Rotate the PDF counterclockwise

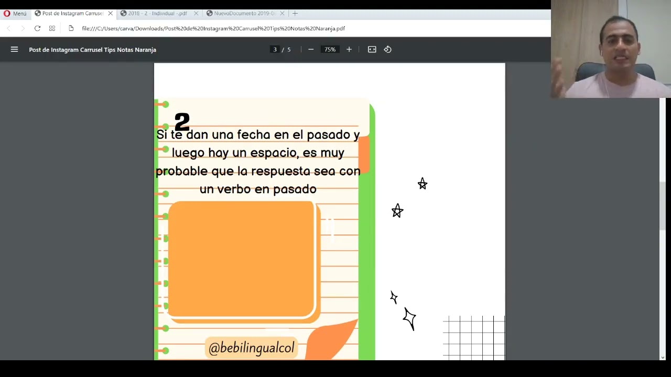pyautogui.click(x=388, y=49)
